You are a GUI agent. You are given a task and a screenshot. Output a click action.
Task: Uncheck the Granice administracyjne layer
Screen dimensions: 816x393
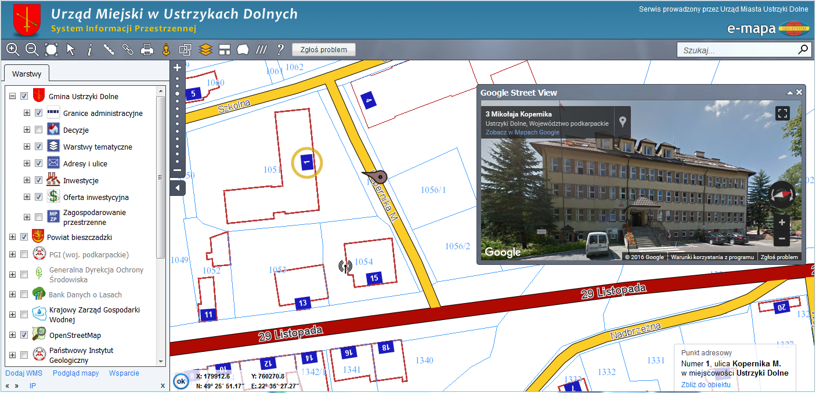tap(38, 113)
